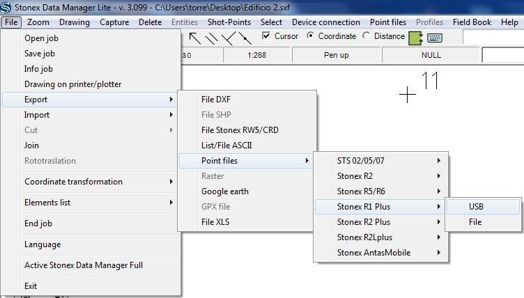Toggle the Cursor checkbox

[266, 36]
